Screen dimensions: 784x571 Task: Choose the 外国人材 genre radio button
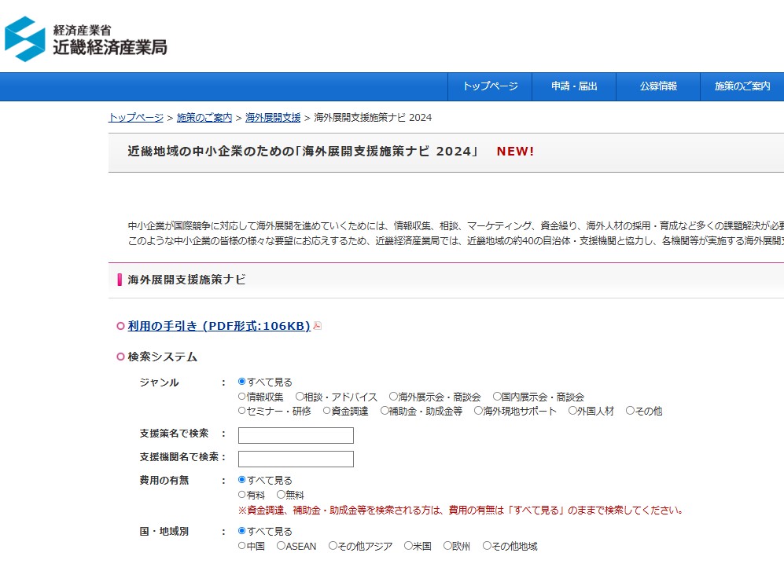point(572,411)
